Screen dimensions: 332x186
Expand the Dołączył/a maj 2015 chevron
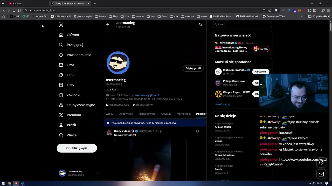(182, 99)
